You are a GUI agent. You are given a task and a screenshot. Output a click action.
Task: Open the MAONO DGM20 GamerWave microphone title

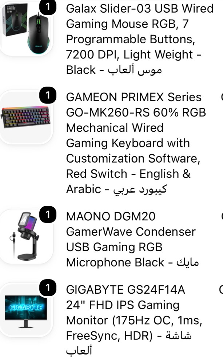[x=132, y=239]
